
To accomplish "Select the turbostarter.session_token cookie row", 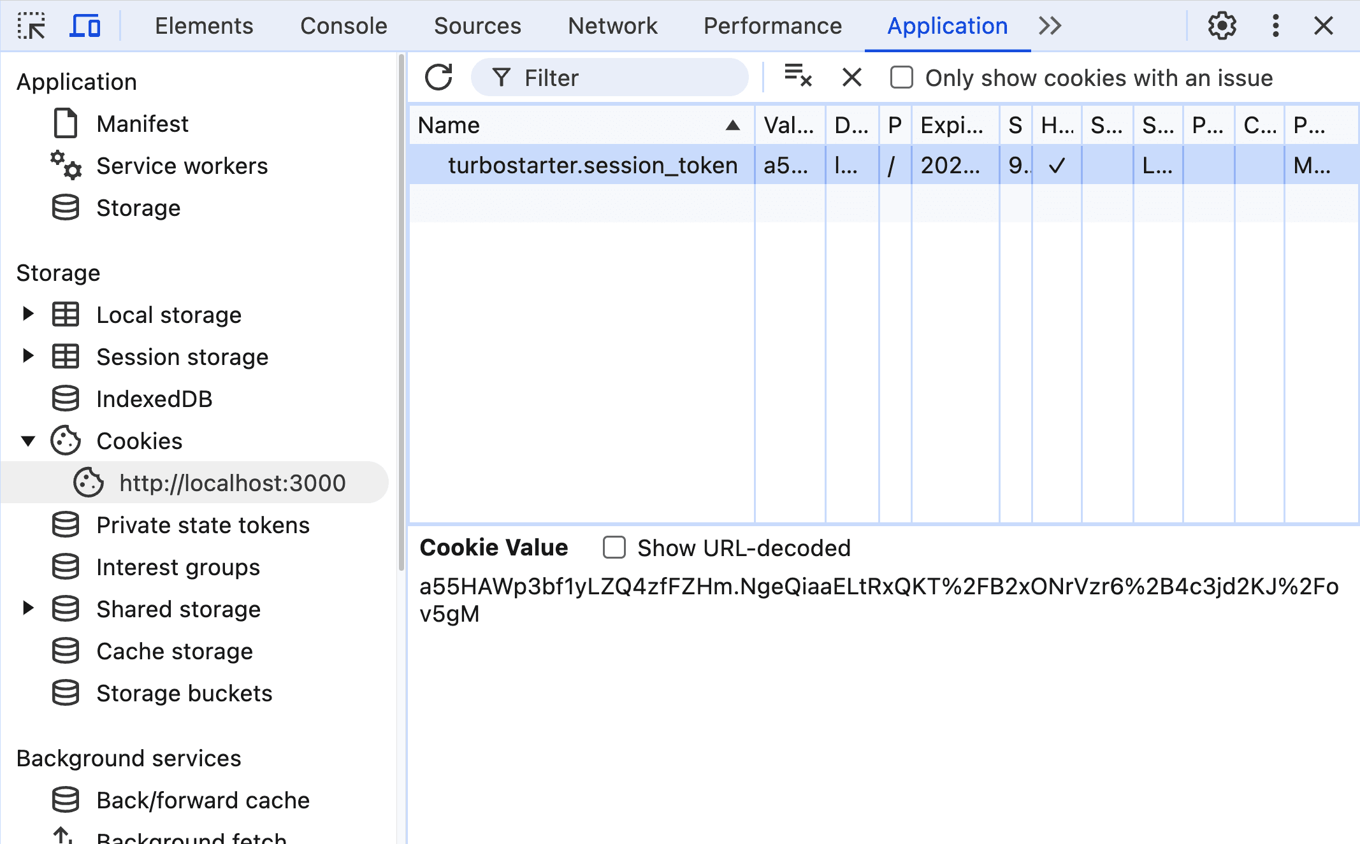I will [592, 166].
